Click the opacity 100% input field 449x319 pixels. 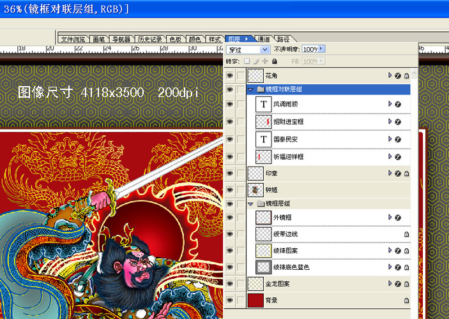310,49
